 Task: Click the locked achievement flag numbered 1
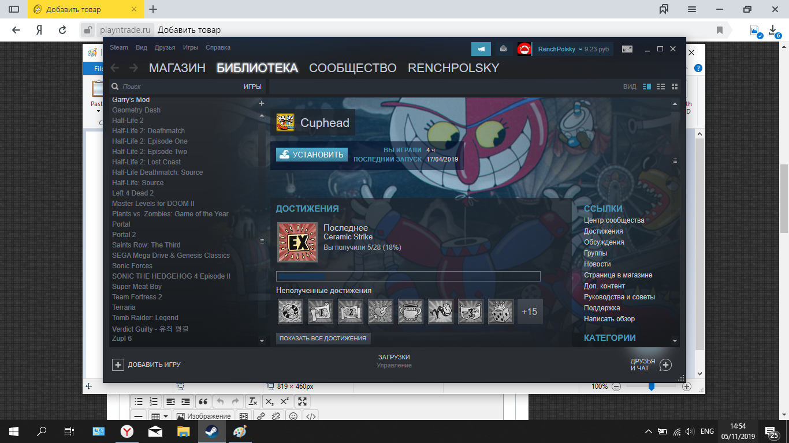(320, 311)
